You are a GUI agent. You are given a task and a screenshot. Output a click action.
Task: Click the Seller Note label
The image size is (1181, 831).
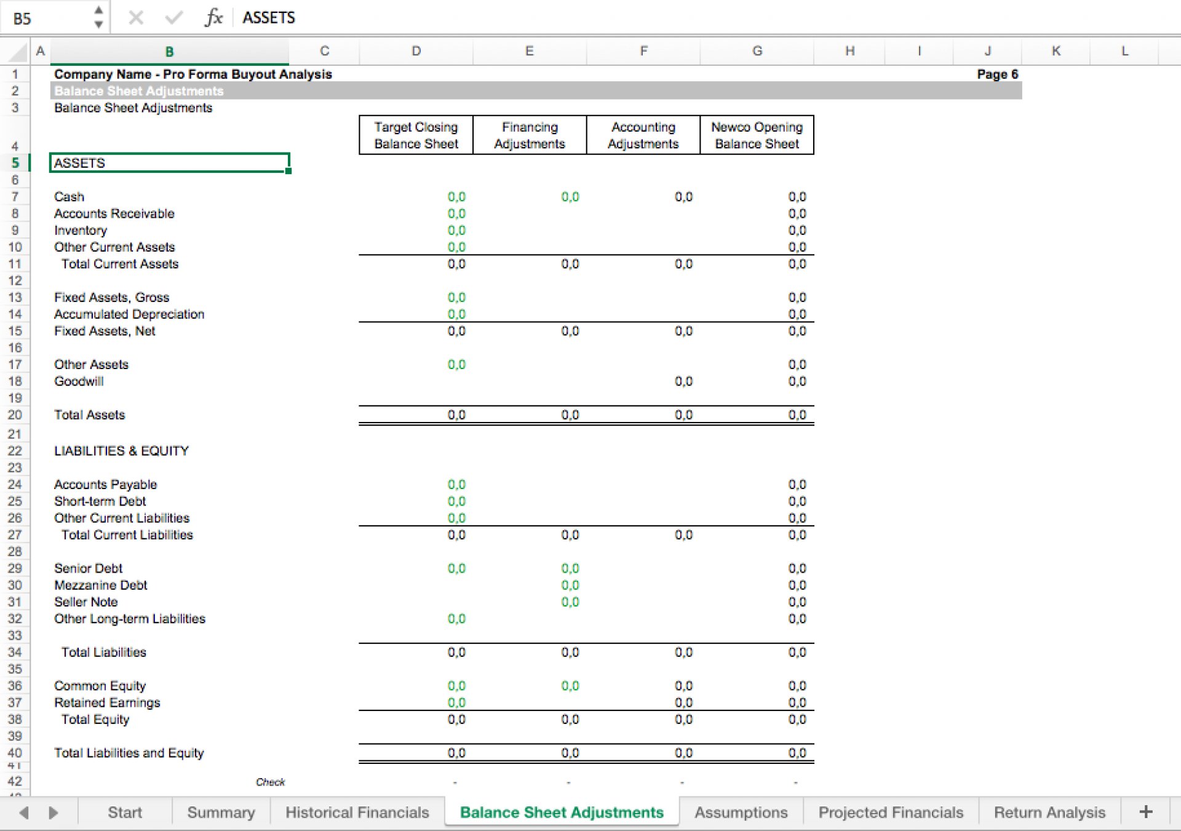[x=85, y=602]
